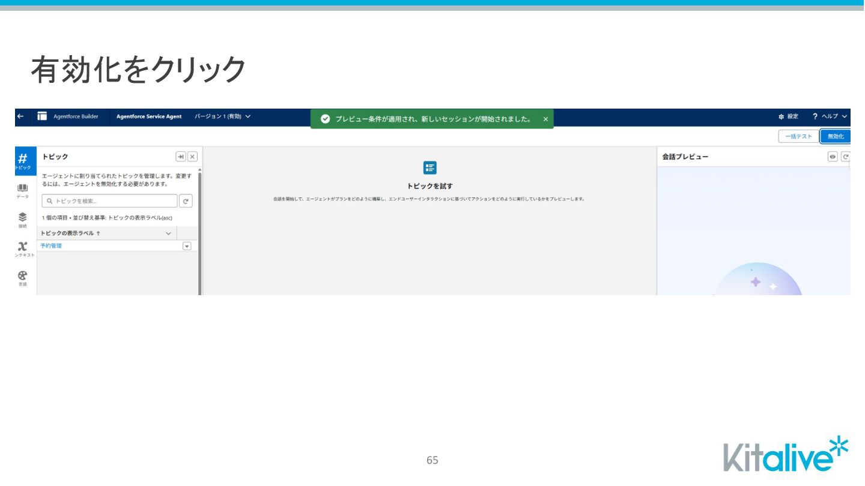The height and width of the screenshot is (486, 865).
Task: Click the トピックを検索 search field
Action: 110,201
